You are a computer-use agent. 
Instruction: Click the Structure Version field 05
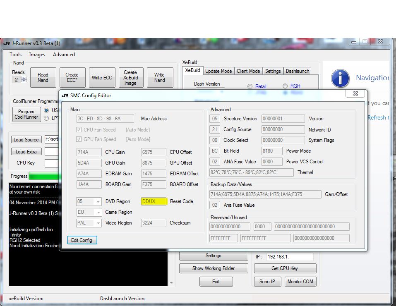coord(215,119)
